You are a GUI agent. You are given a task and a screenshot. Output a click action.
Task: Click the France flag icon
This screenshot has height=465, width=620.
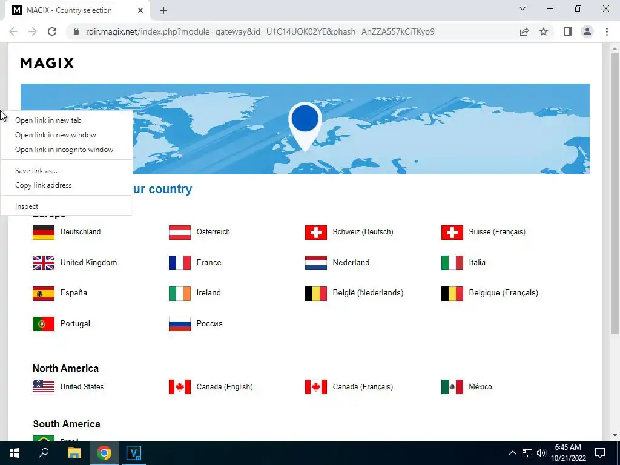pos(179,263)
